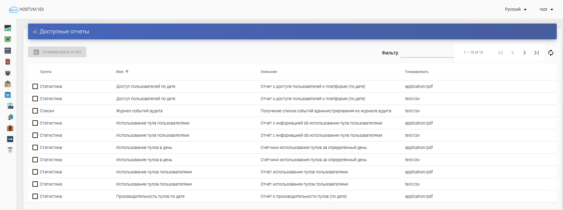Sort by the Генерировать column header
Viewport: 563px width, 210px height.
(x=417, y=72)
